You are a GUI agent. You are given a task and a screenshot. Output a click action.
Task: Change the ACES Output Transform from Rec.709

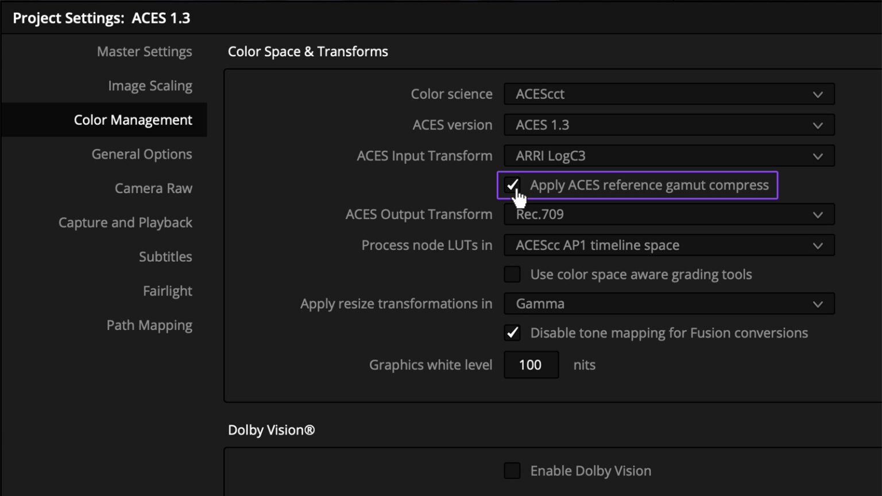pos(668,214)
